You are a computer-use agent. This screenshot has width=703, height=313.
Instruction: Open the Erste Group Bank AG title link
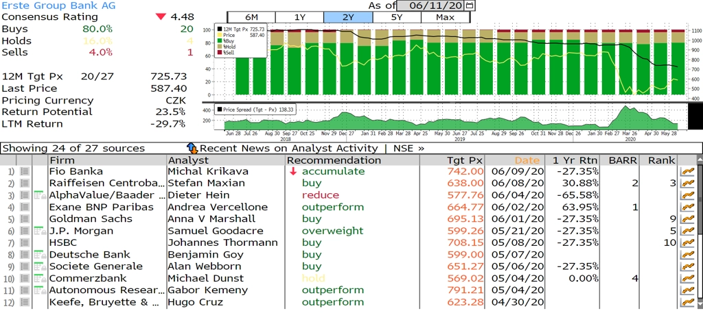coord(59,5)
